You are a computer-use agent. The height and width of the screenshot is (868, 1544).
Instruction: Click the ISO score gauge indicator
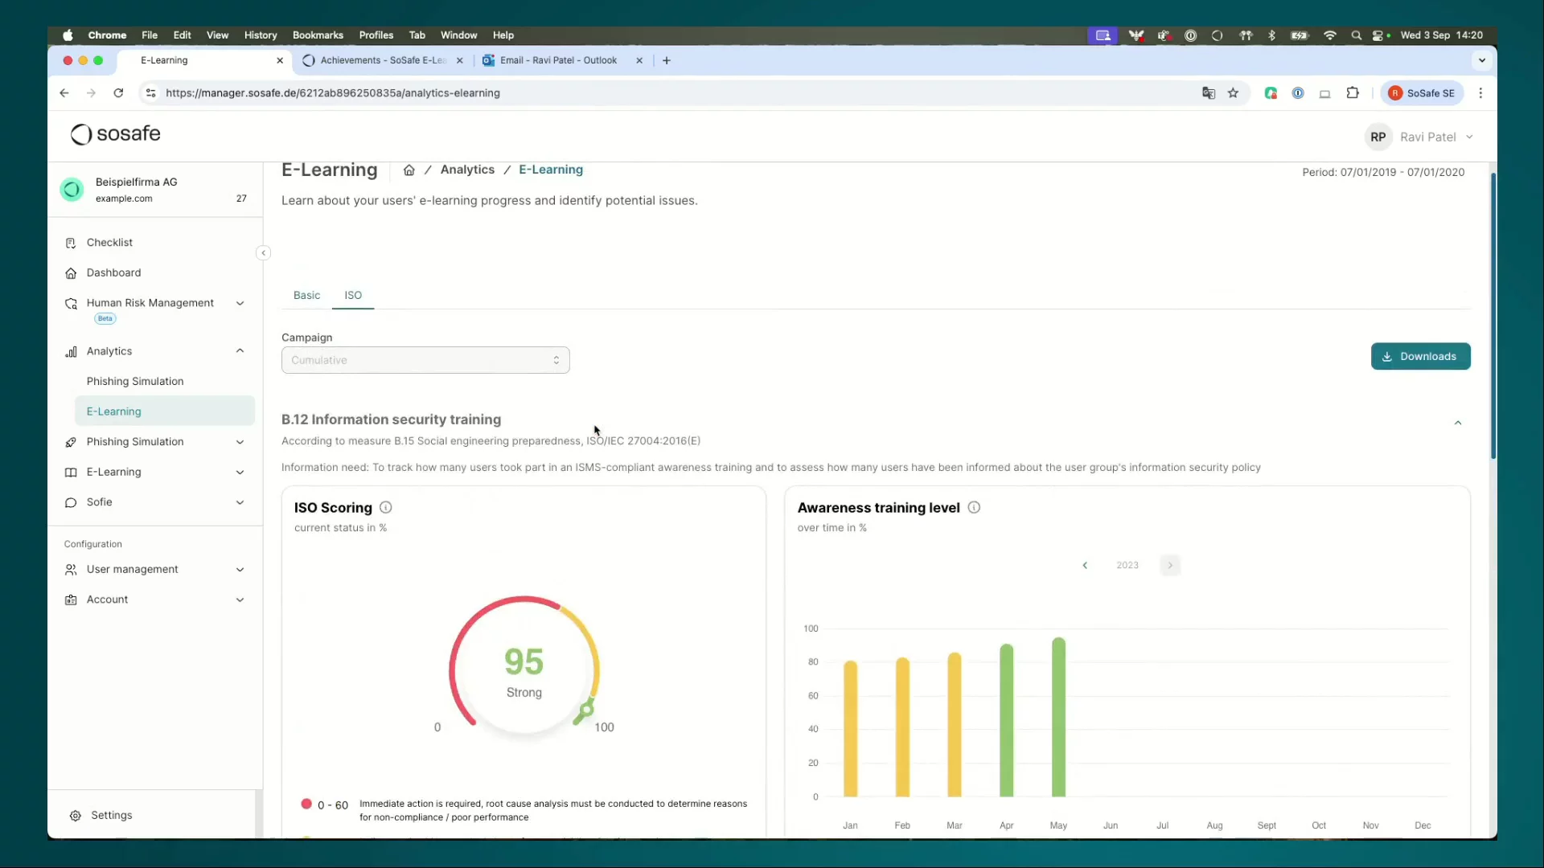tap(586, 710)
